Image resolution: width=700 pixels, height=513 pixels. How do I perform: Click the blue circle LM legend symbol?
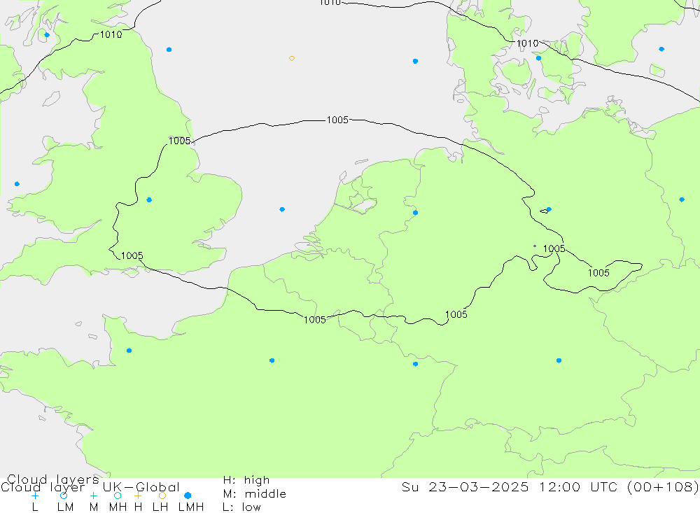(x=64, y=496)
